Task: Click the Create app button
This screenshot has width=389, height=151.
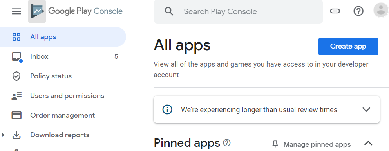Action: [x=348, y=46]
